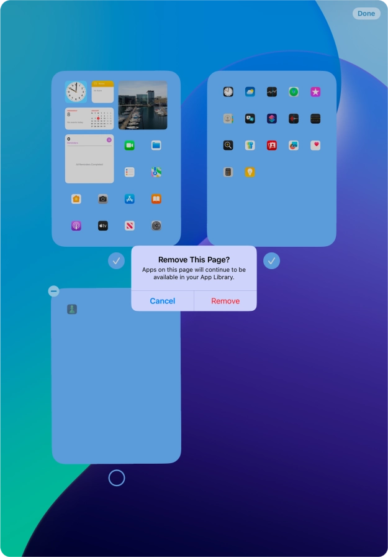The width and height of the screenshot is (388, 557).
Task: Tap the green FaceTime app icon
Action: (129, 145)
